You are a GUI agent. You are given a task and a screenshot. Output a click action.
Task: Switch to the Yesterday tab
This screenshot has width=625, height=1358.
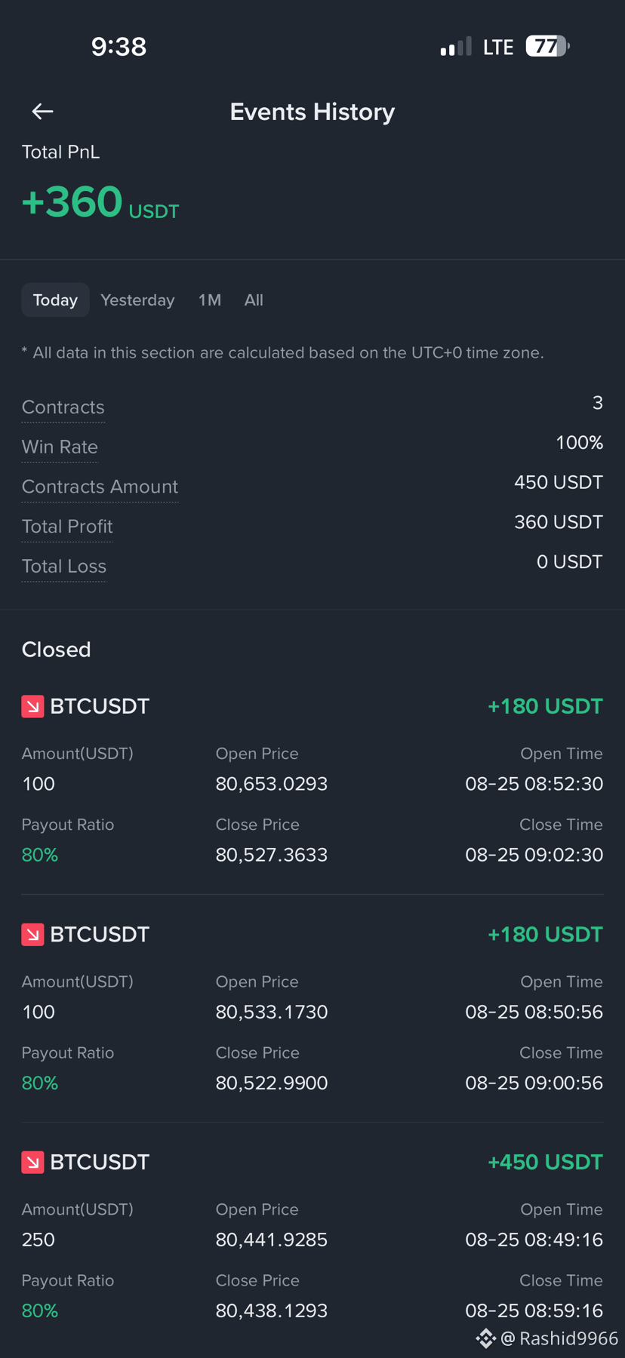click(137, 300)
